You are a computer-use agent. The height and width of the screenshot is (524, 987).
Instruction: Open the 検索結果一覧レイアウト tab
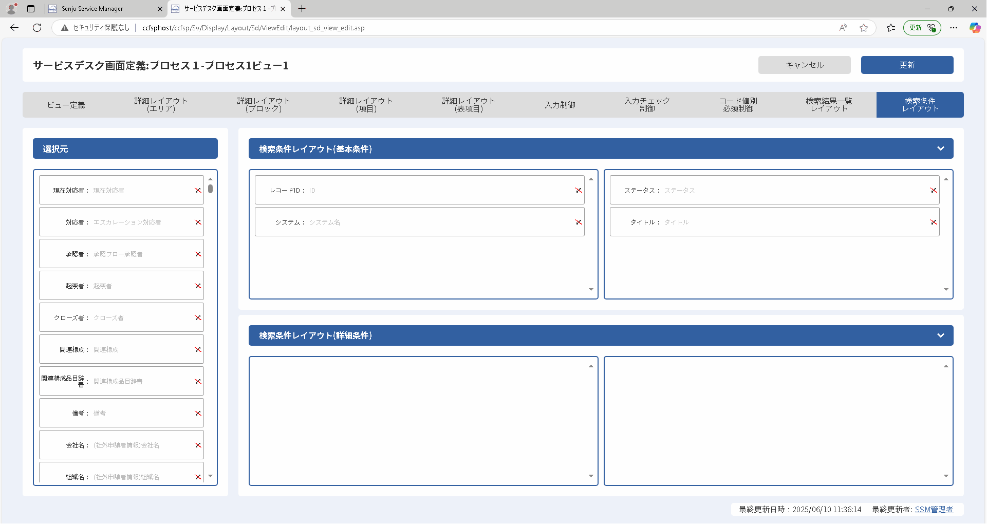[x=829, y=105]
